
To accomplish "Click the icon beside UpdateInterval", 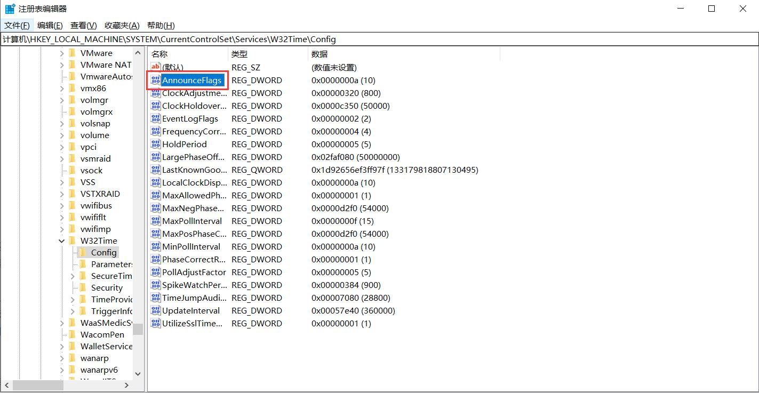I will 156,310.
